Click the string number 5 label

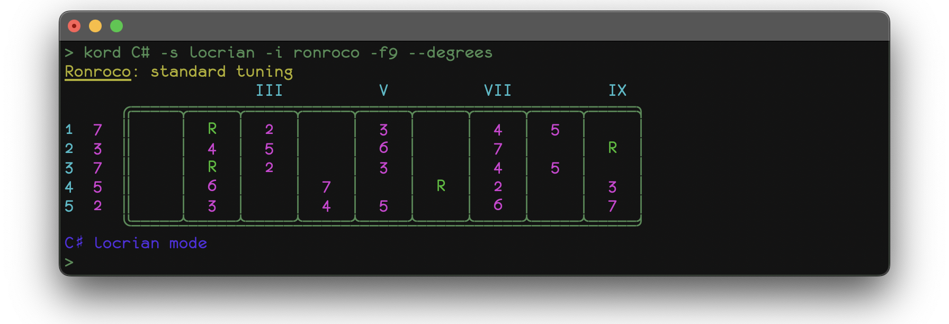click(69, 206)
